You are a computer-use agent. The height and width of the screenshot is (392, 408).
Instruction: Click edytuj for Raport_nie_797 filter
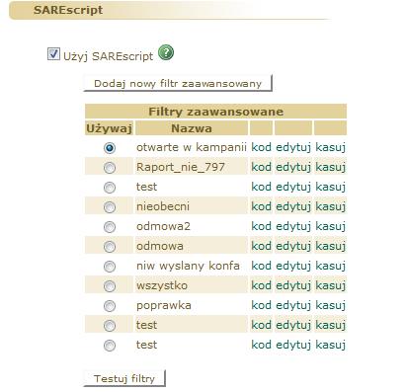[x=293, y=168]
